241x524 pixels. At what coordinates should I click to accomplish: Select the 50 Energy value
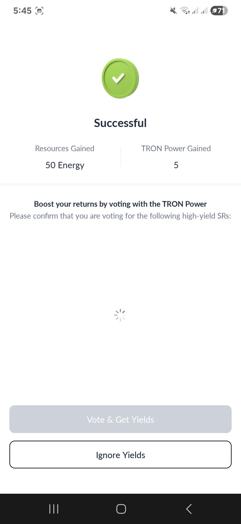click(x=65, y=165)
